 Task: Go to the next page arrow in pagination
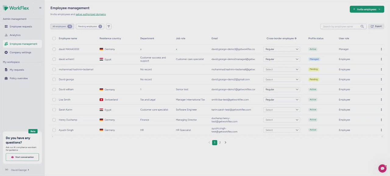(225, 143)
